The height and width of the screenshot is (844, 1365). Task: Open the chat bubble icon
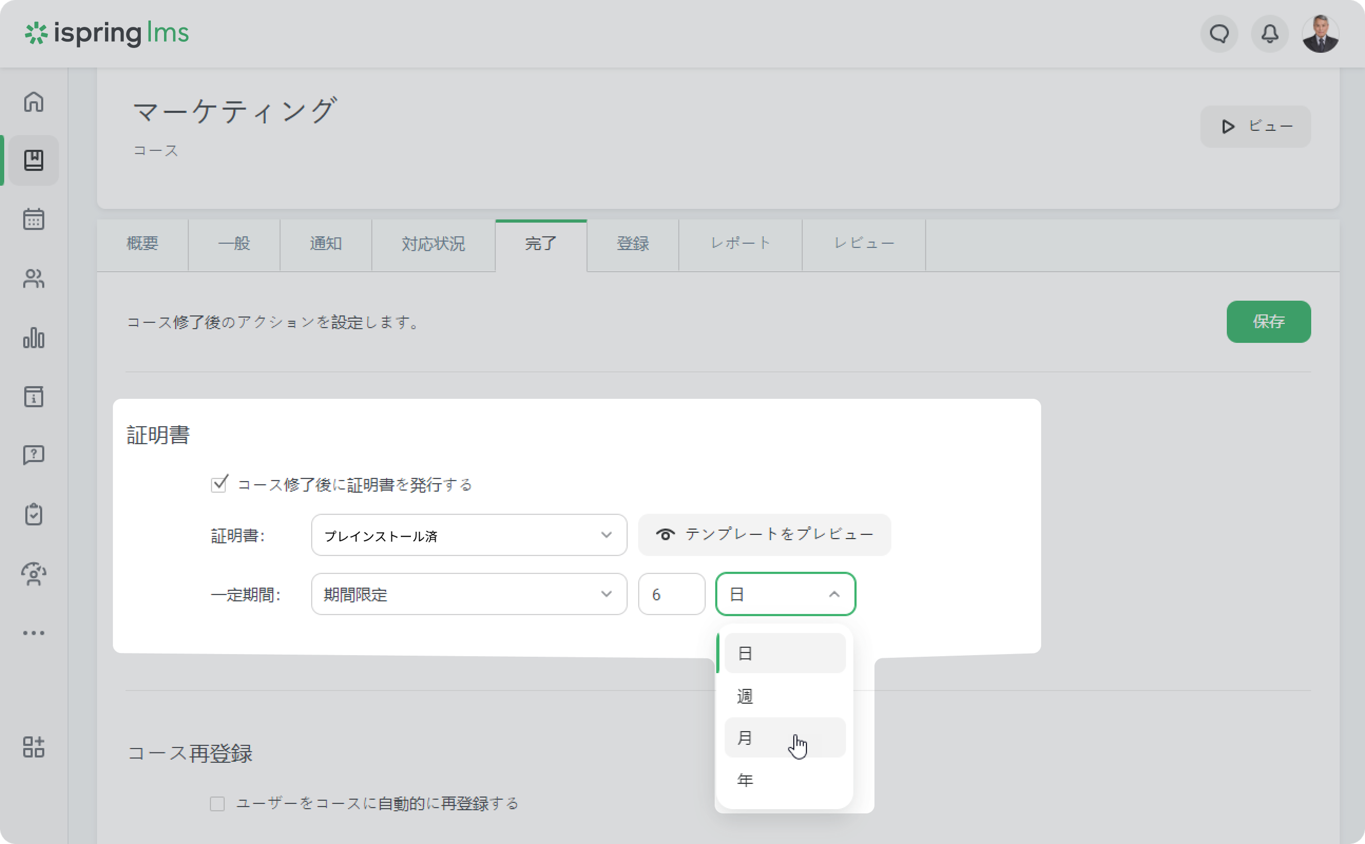click(x=1219, y=34)
